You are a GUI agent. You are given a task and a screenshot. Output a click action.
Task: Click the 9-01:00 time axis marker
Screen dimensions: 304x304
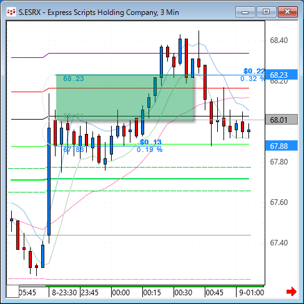252,293
